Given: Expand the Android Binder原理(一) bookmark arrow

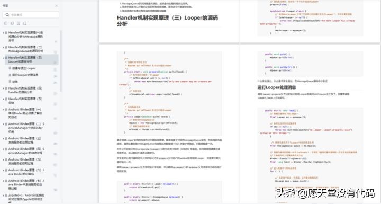Looking at the screenshot, I should [x=3, y=110].
